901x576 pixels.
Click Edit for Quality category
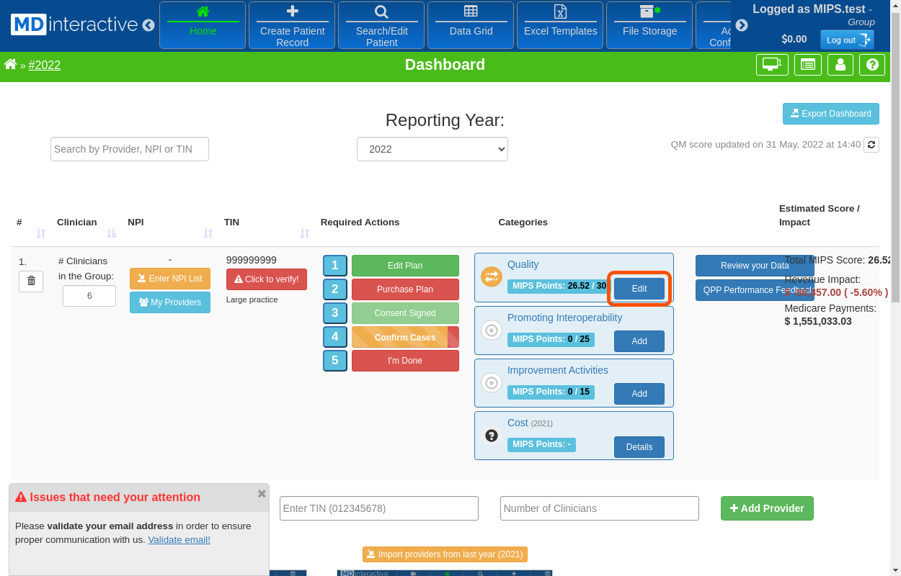pos(639,289)
